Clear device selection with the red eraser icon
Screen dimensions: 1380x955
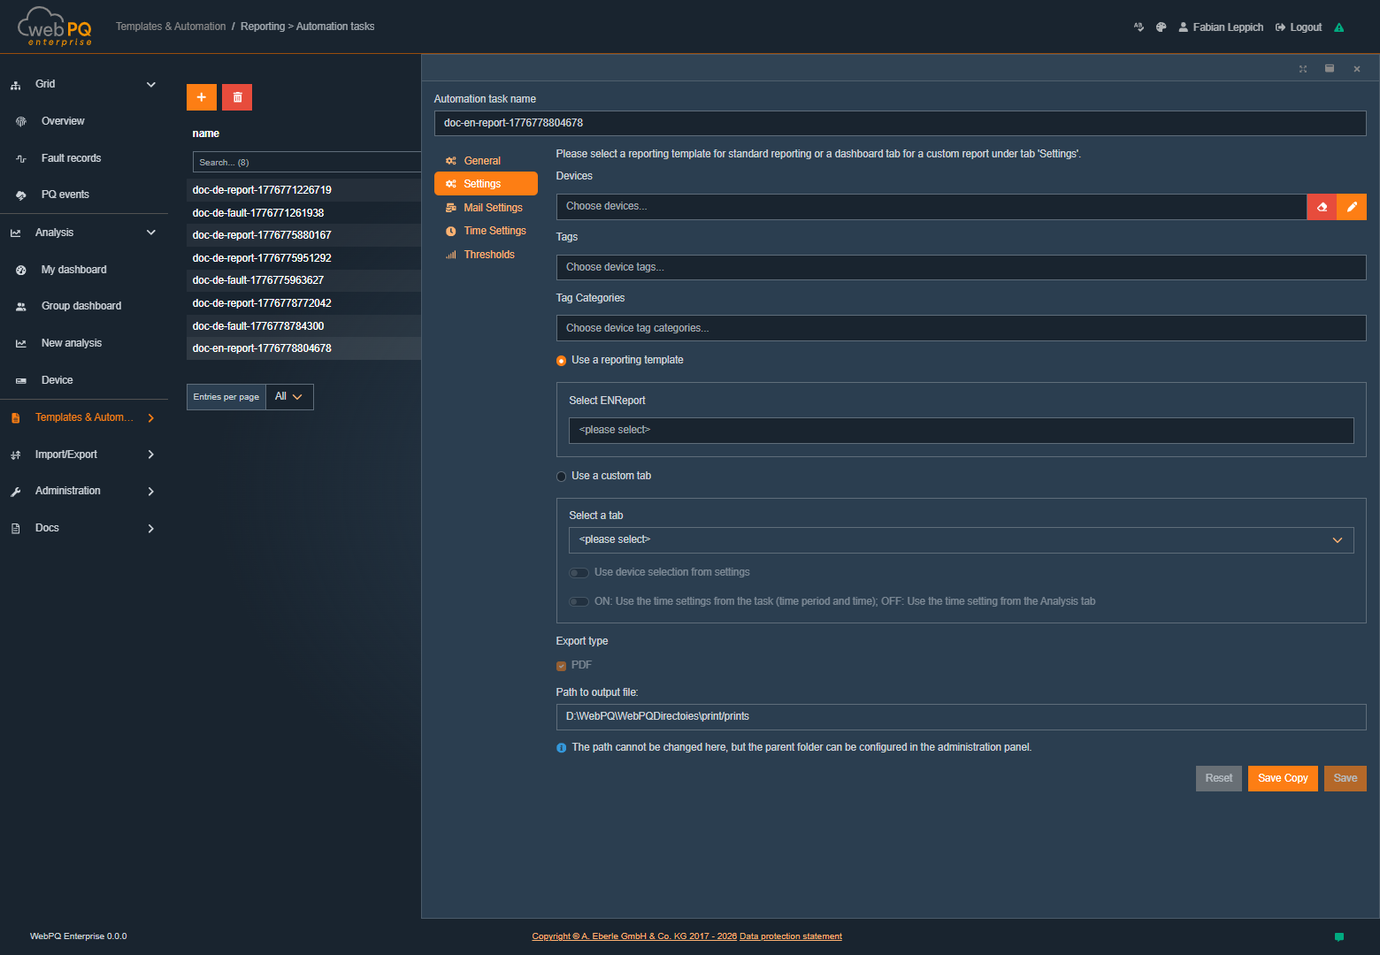[1321, 206]
